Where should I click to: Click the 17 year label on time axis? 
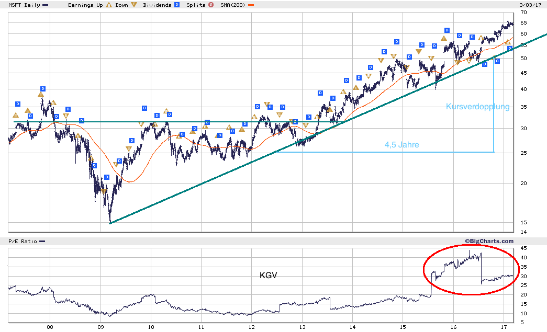[504, 327]
